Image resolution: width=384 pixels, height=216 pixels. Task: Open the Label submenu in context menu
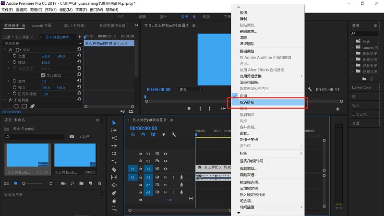point(267,153)
